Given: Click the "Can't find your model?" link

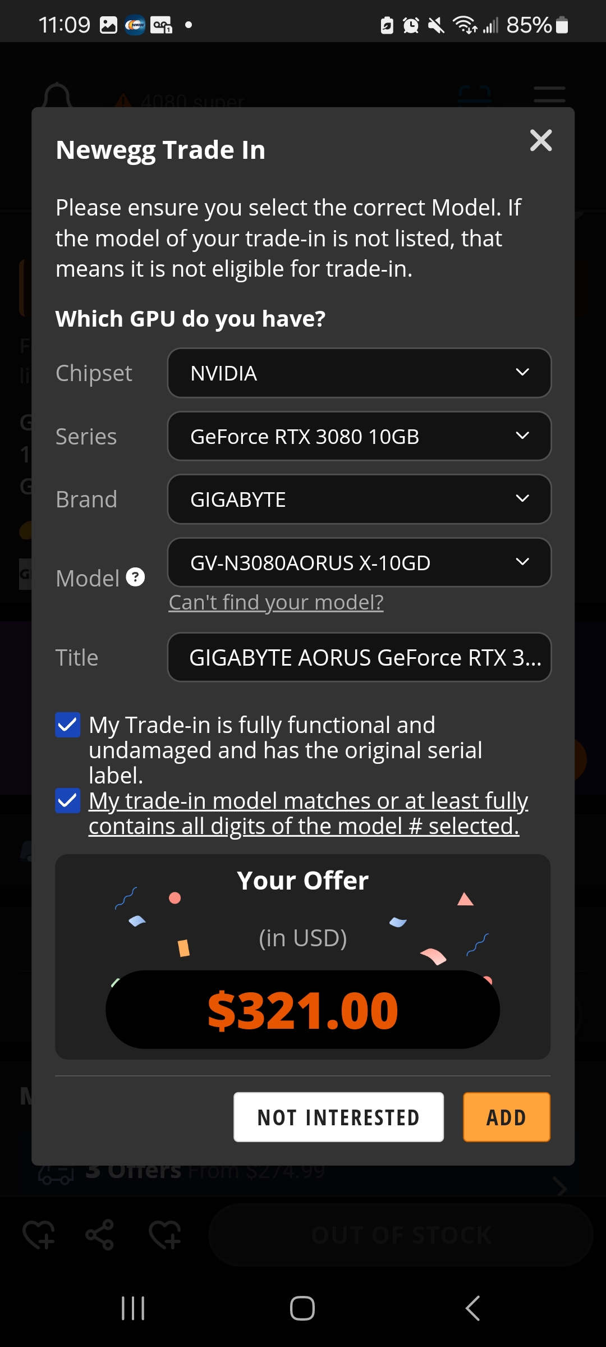Looking at the screenshot, I should 276,602.
